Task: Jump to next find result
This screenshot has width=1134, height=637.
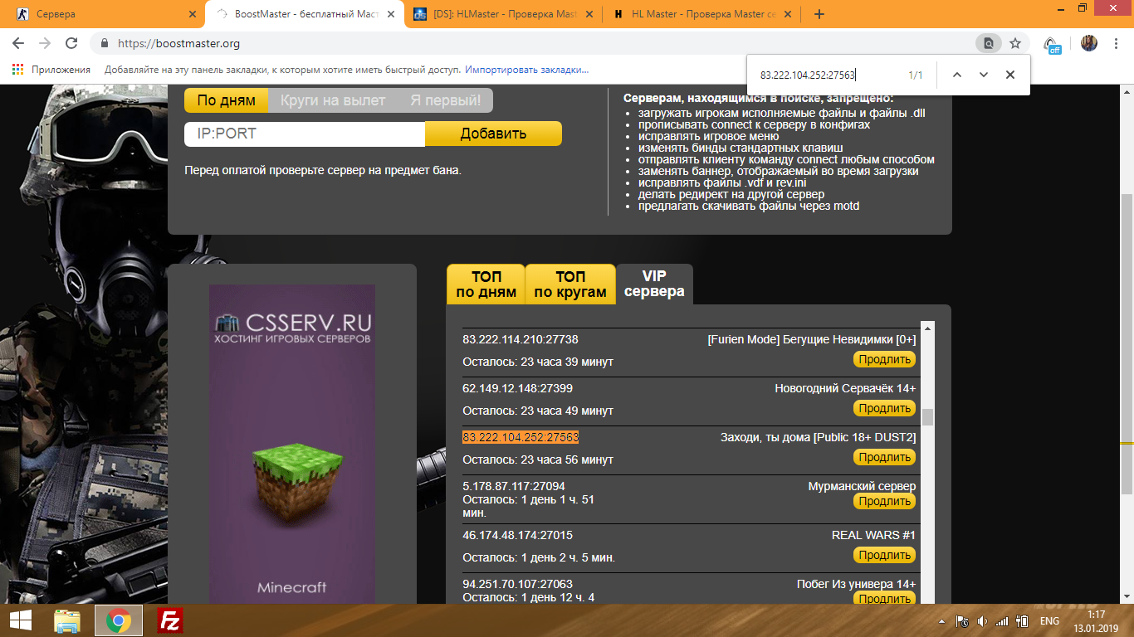Action: 984,75
